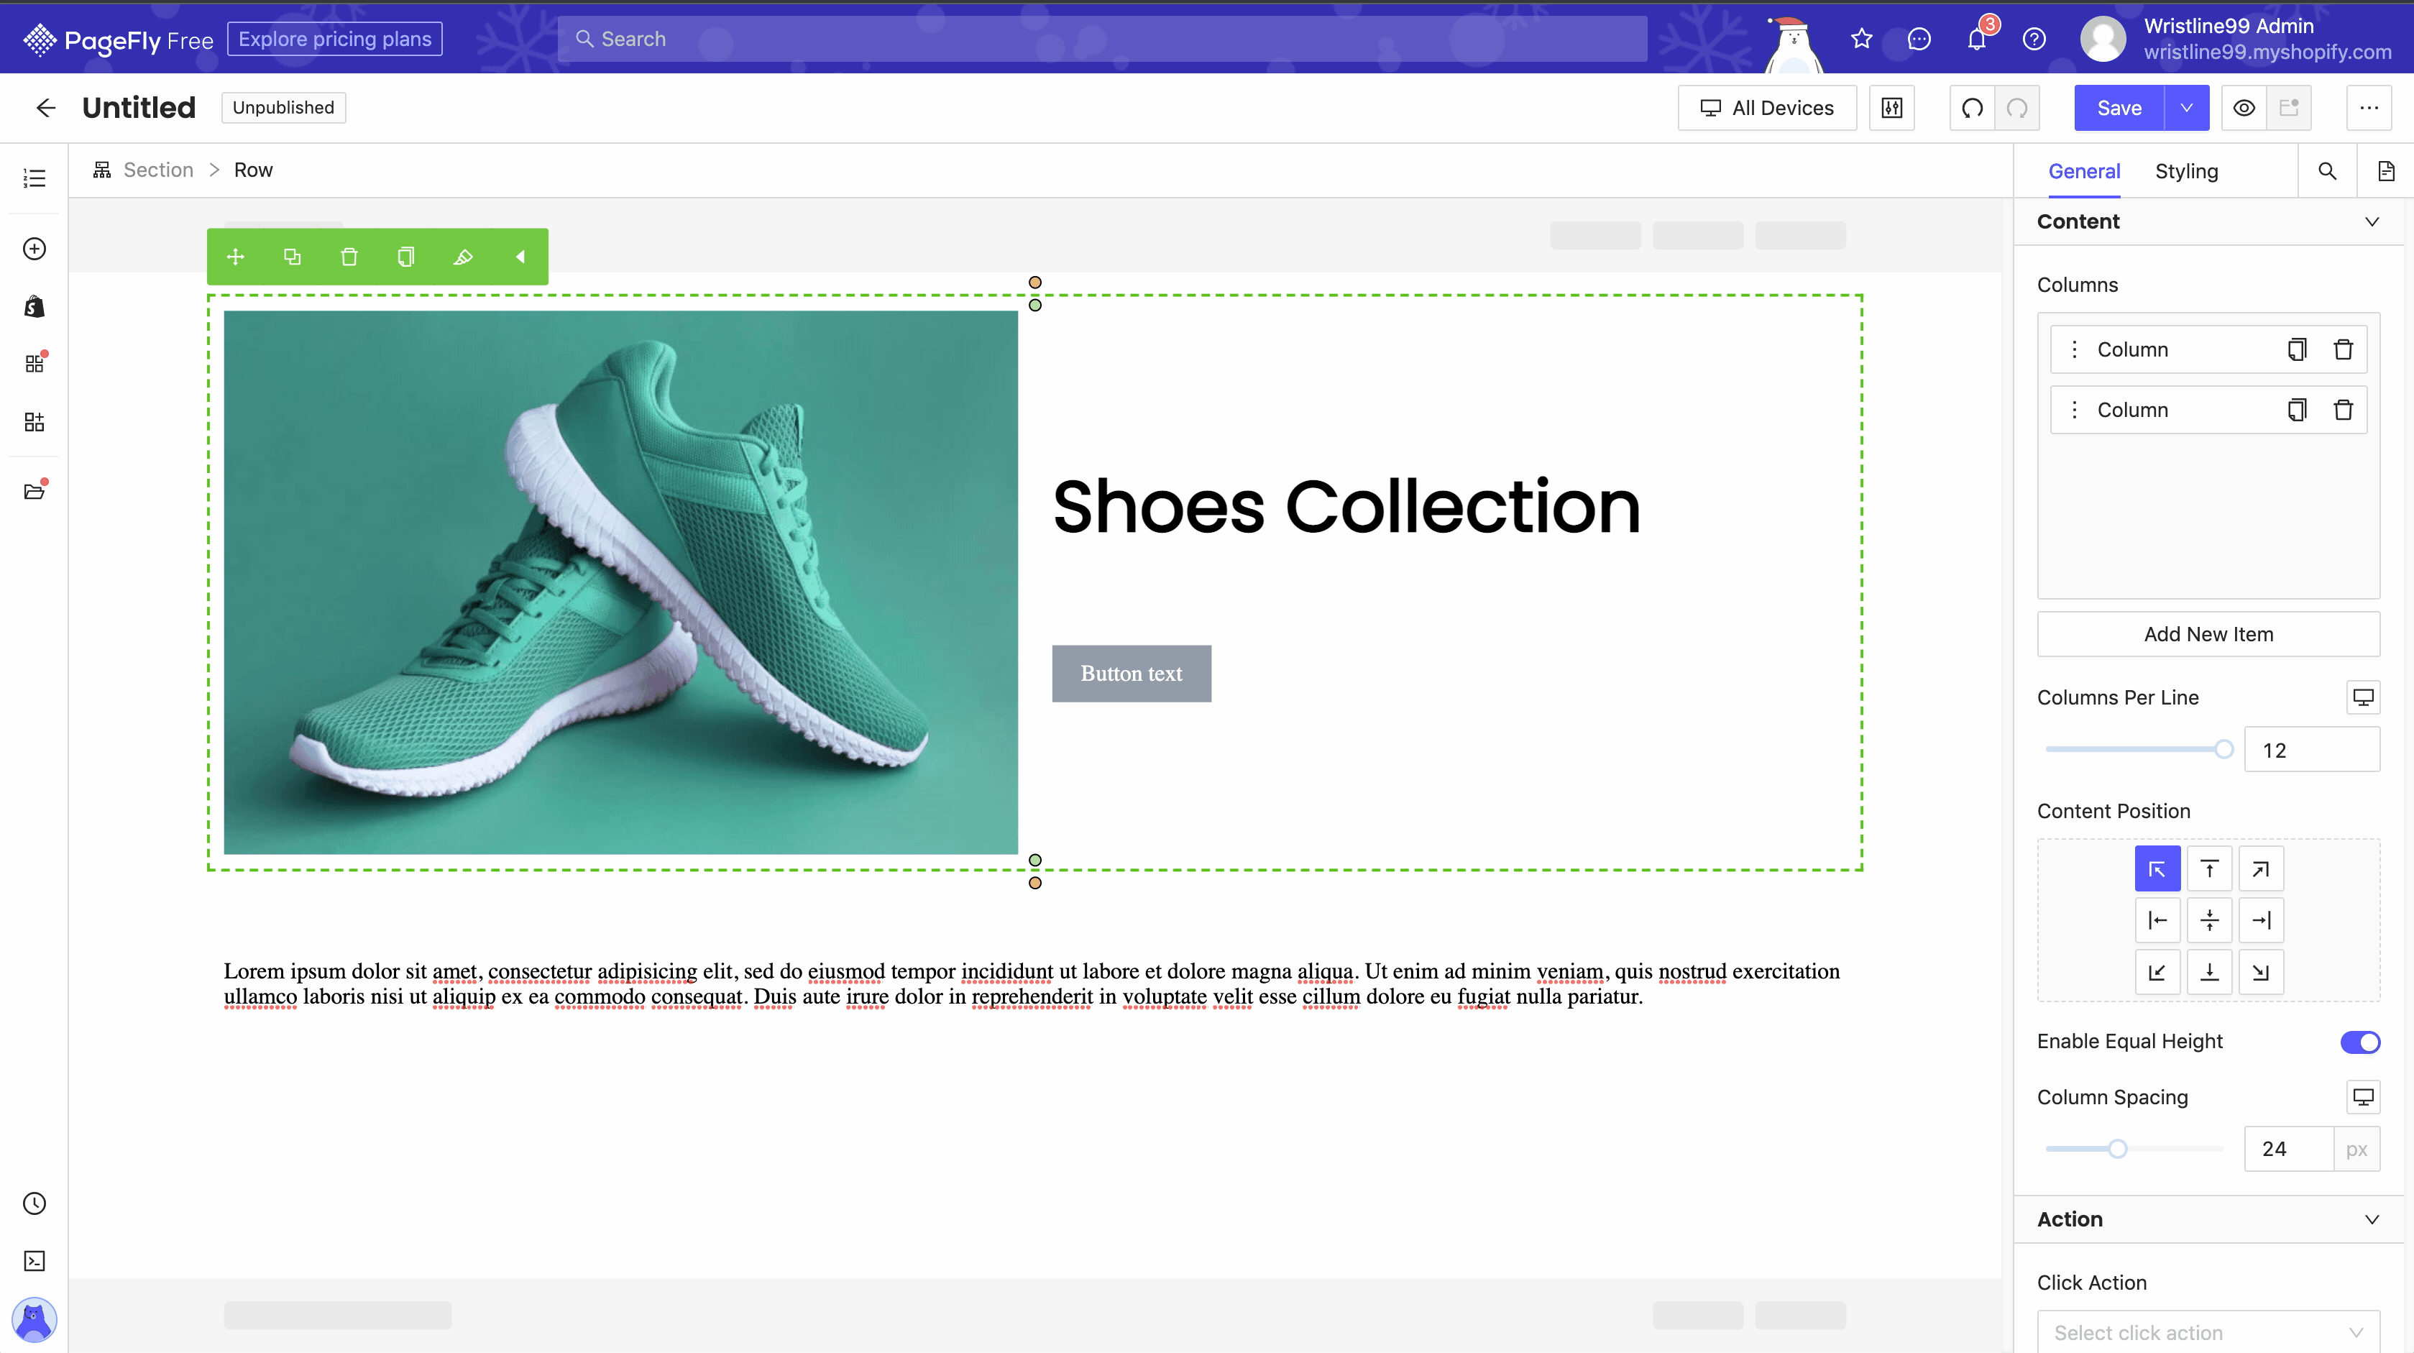The width and height of the screenshot is (2414, 1353).
Task: Preview the page with eye icon
Action: point(2244,108)
